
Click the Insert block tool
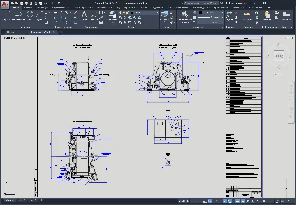[x=164, y=15]
